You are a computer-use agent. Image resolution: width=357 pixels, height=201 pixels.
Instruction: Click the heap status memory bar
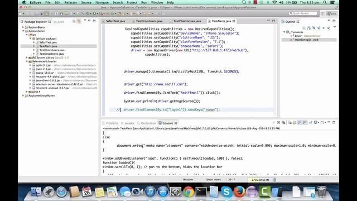pos(260,180)
